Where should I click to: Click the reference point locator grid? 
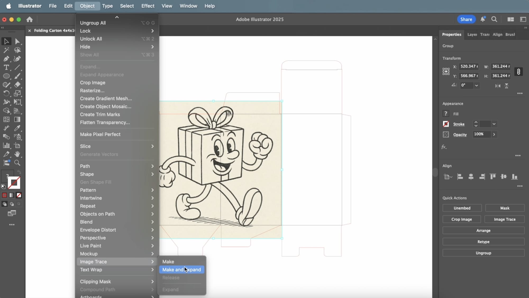[x=446, y=71]
